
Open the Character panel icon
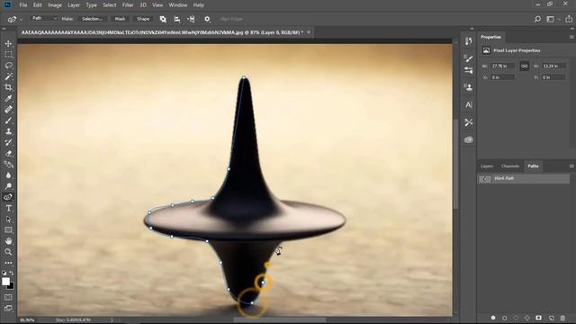pyautogui.click(x=468, y=105)
